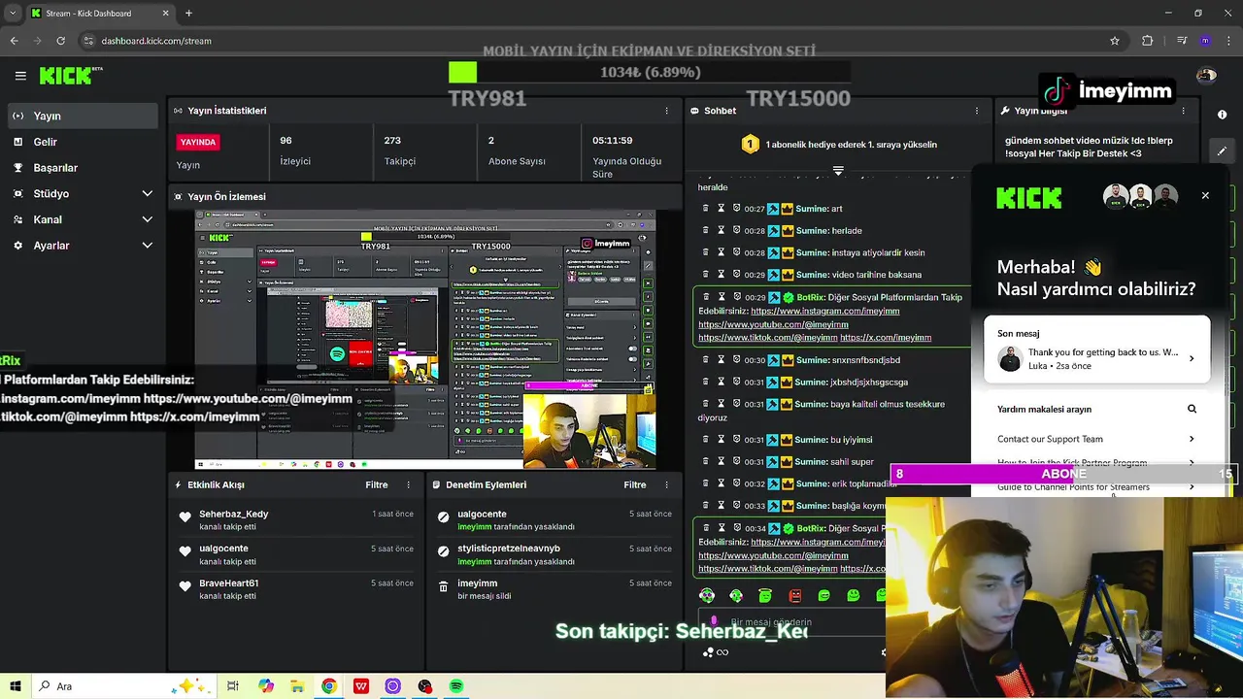Open Filtre in Etkinlik Akışı panel
1243x699 pixels.
click(x=377, y=484)
